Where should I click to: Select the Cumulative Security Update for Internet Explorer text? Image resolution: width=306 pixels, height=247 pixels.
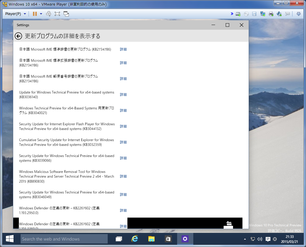[66, 142]
